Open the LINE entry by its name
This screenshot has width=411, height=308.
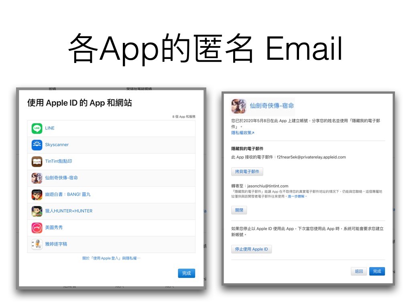point(50,128)
